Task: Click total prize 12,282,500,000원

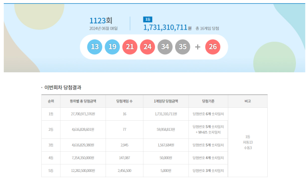Action: coord(83,171)
